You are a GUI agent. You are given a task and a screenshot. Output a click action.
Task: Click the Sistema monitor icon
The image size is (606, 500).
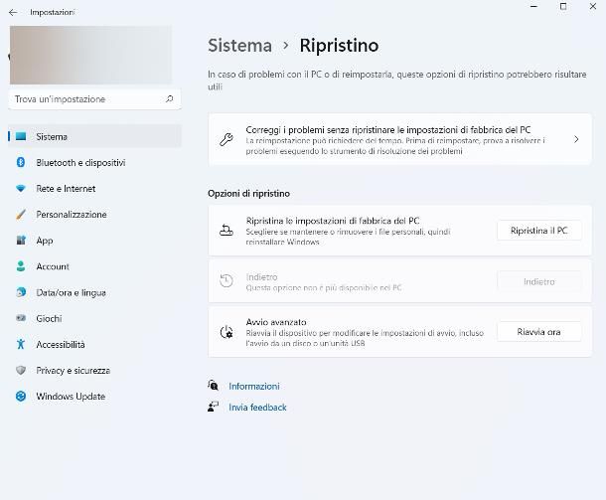[21, 136]
